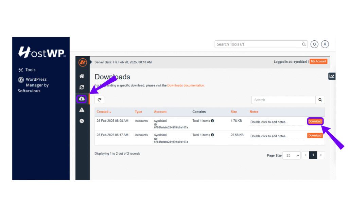348x217 pixels.
Task: Select the warning alerts sidebar icon
Action: coord(82,110)
